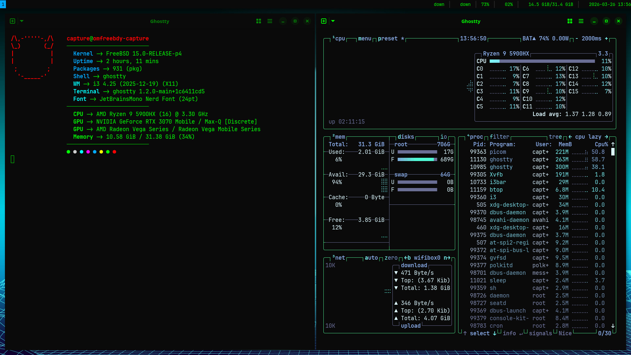Screen dimensions: 631x355
Task: Click the filter button in the proc panel
Action: pyautogui.click(x=500, y=137)
